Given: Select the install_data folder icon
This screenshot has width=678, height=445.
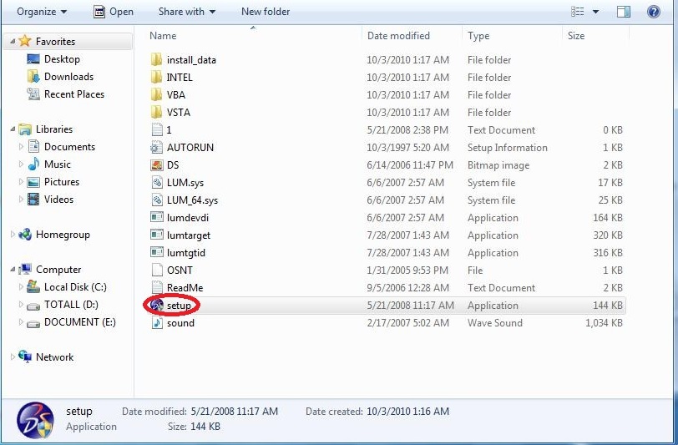Looking at the screenshot, I should coord(156,59).
